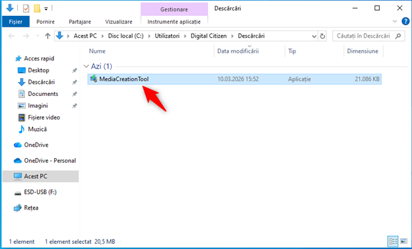Expand the ribbon with the chevron
The height and width of the screenshot is (249, 412).
click(x=395, y=22)
